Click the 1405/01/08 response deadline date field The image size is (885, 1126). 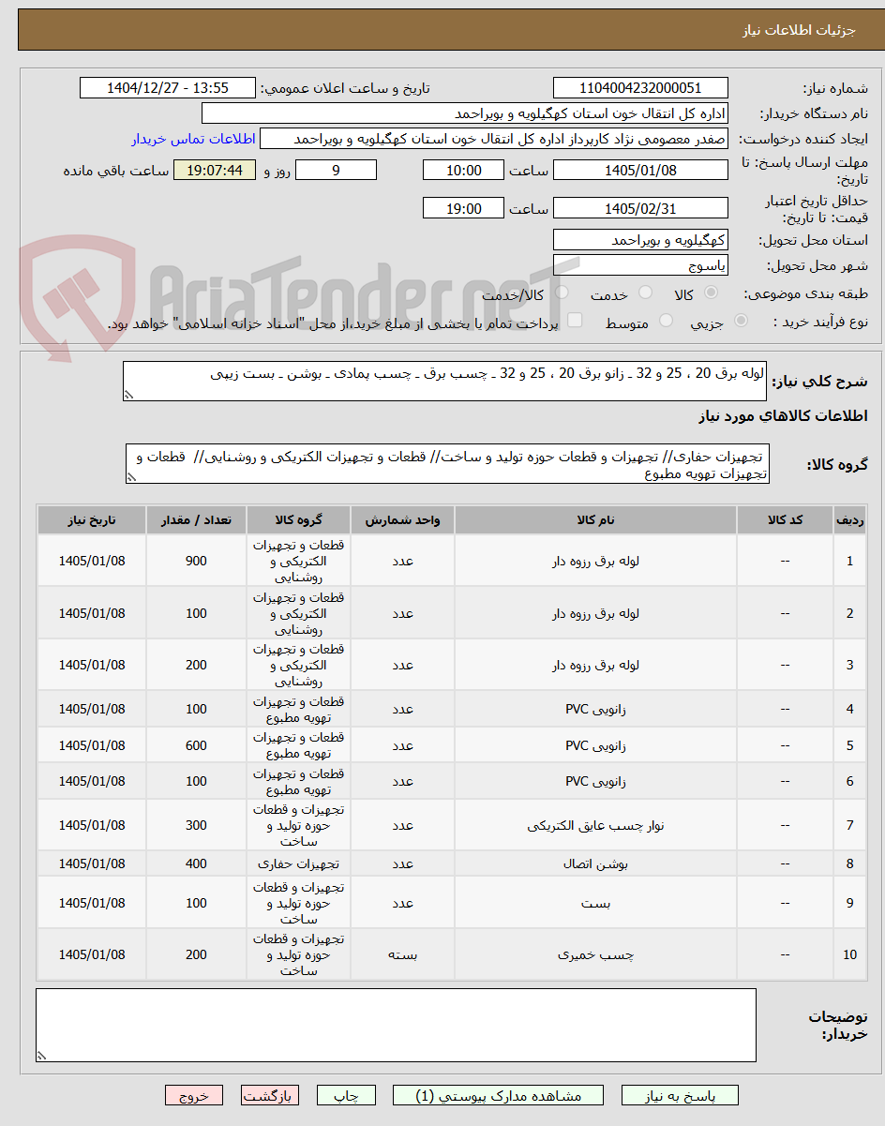point(640,171)
